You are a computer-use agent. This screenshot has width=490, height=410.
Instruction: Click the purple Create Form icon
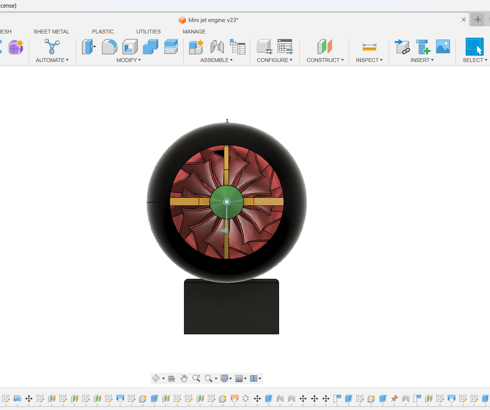click(16, 47)
